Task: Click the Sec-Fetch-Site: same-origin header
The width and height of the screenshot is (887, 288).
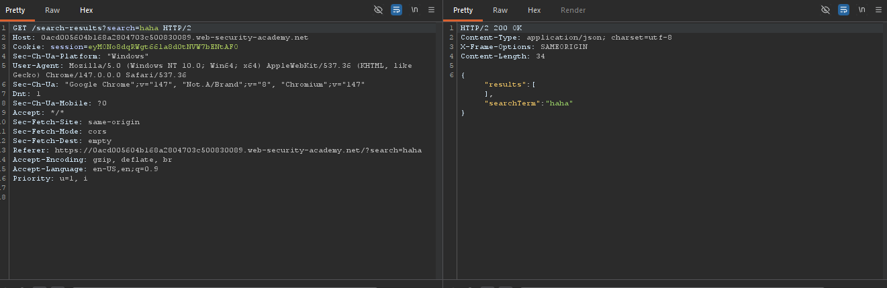Action: click(x=76, y=122)
